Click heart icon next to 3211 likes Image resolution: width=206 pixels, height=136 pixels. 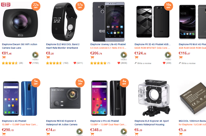[x=75, y=63]
